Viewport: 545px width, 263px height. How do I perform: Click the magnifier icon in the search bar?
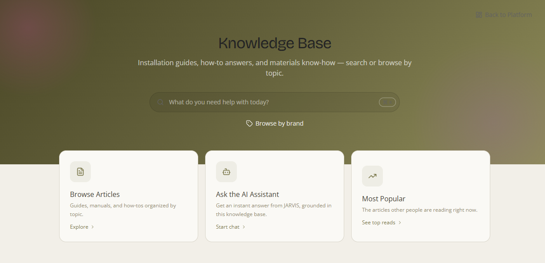tap(160, 102)
